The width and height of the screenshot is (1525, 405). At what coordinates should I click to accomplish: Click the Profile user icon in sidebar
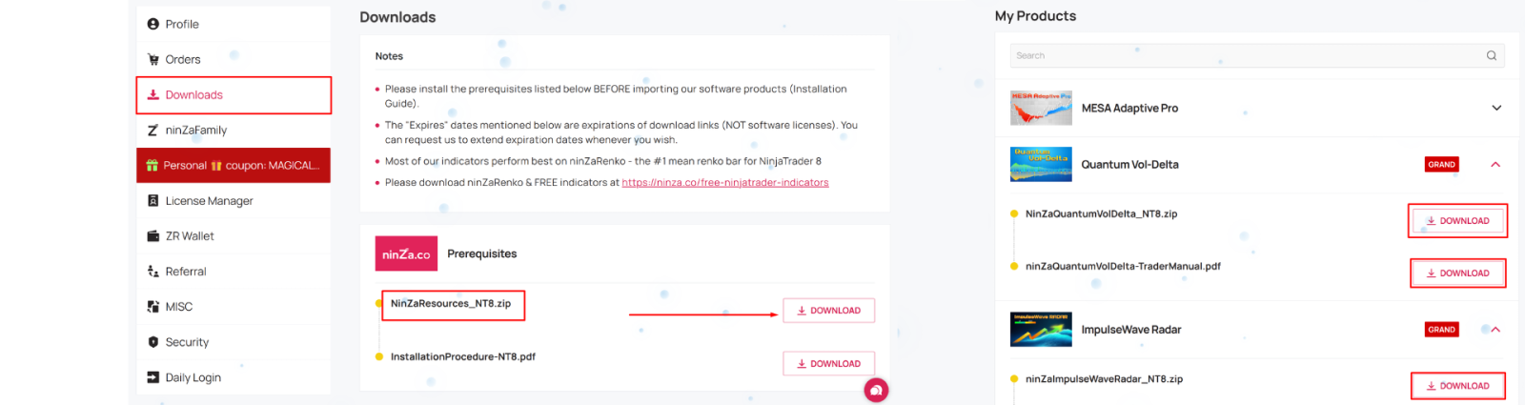152,24
